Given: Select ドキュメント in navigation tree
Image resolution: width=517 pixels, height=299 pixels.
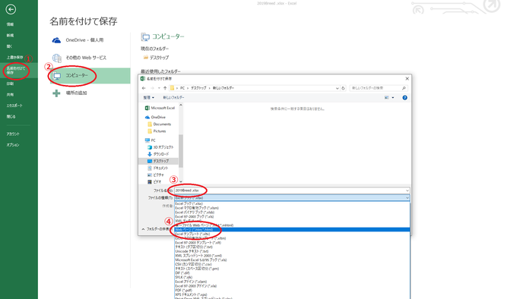Looking at the screenshot, I should point(158,168).
